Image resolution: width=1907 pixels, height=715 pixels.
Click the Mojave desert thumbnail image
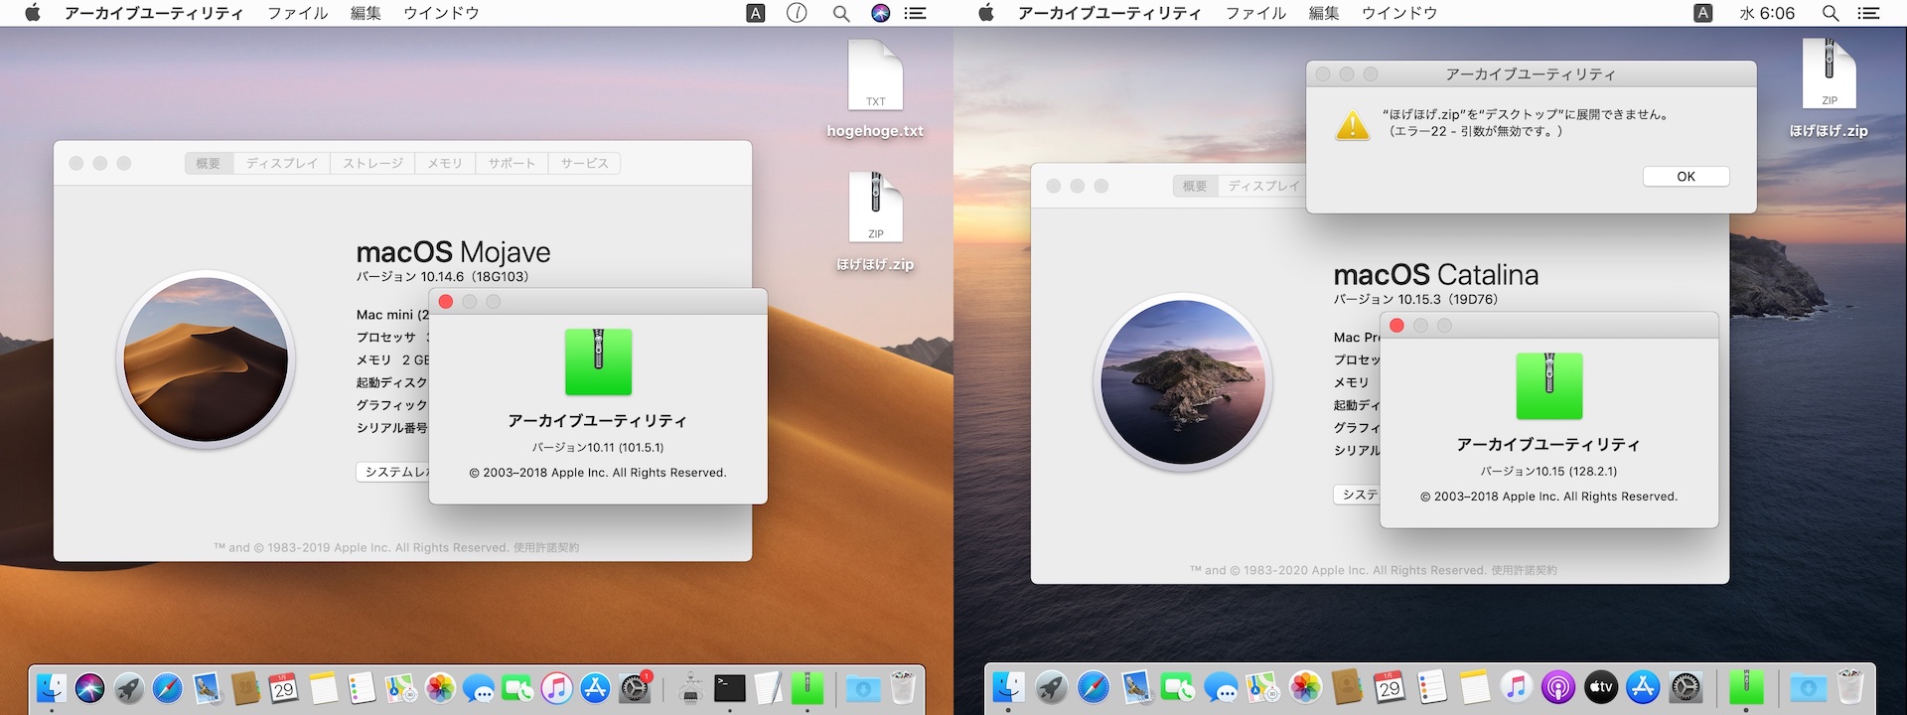pyautogui.click(x=206, y=359)
